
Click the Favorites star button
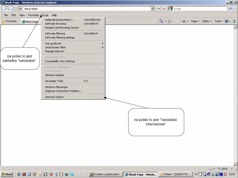coord(9,21)
